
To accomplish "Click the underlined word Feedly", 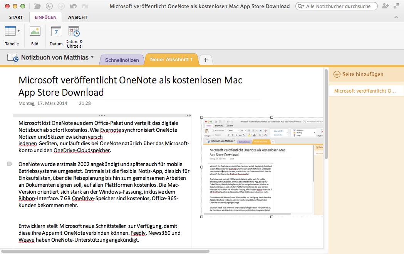I will pos(138,233).
